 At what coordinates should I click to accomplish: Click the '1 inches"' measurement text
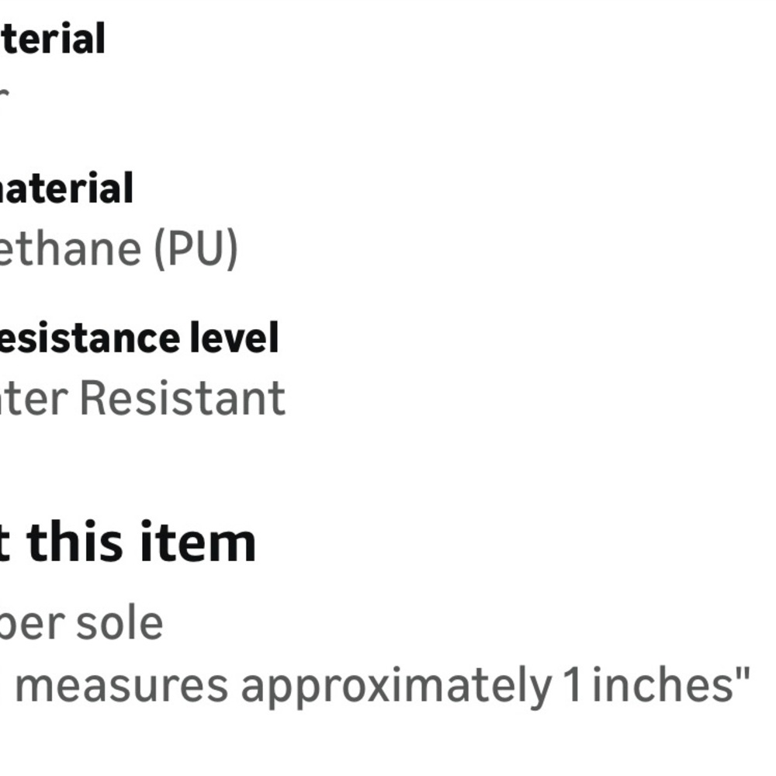(657, 684)
